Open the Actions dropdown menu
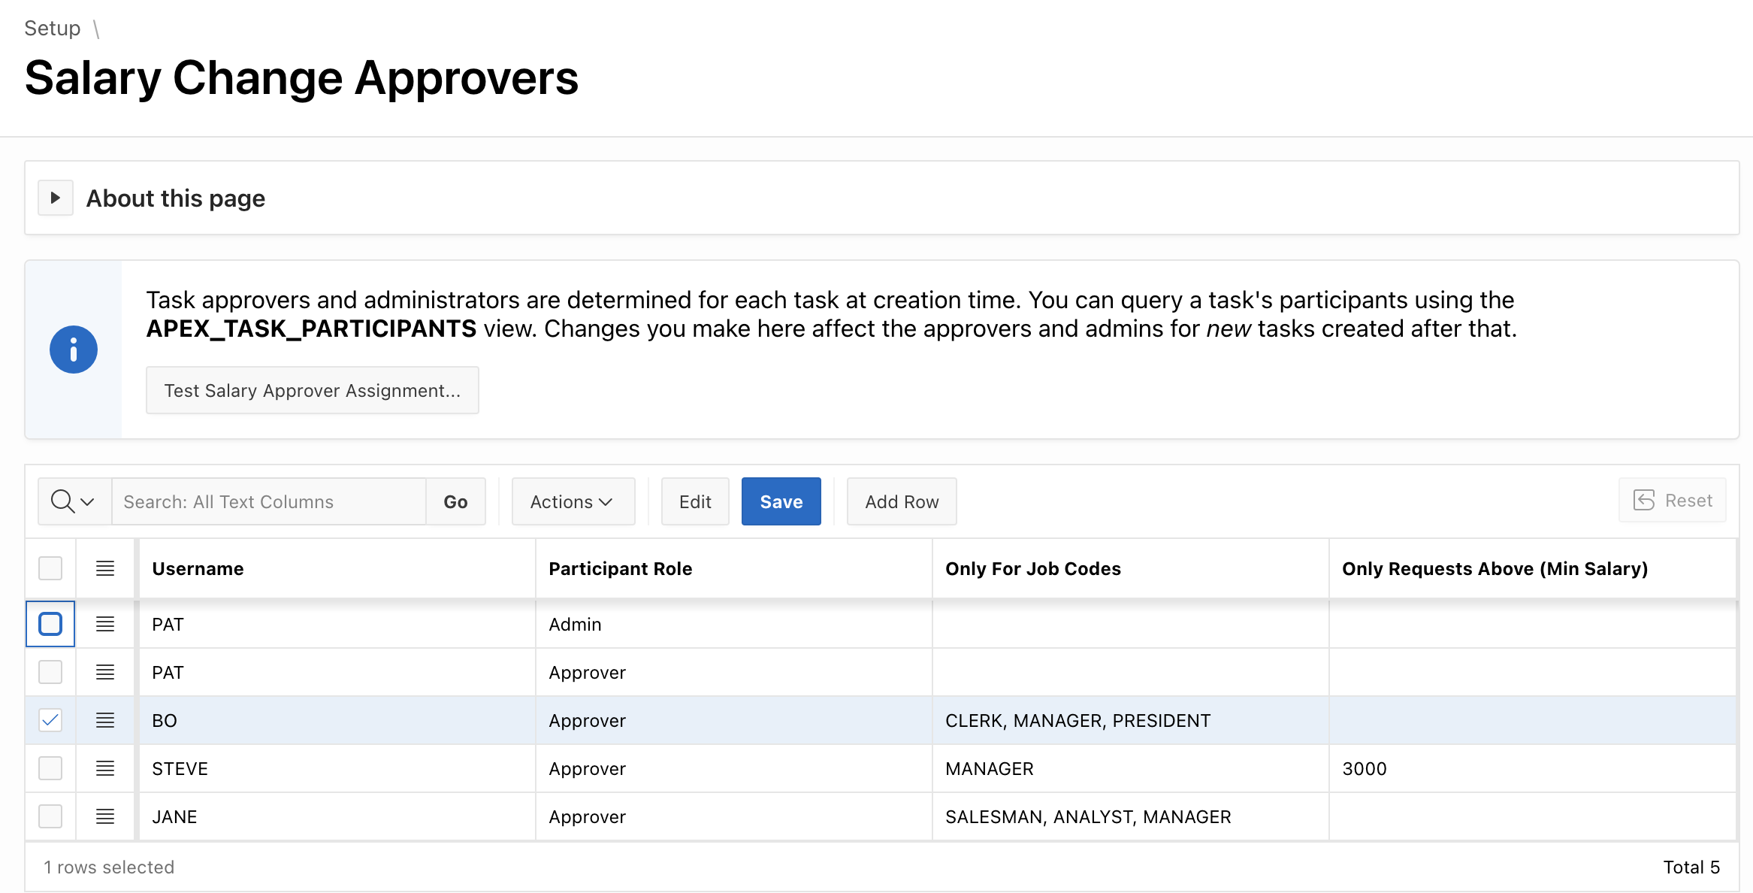The width and height of the screenshot is (1753, 893). tap(573, 501)
